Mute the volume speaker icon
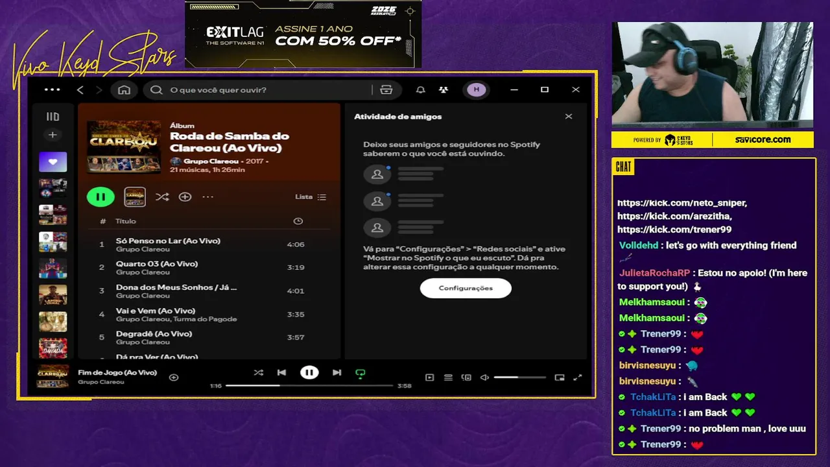Screen dimensions: 830x467 click(x=484, y=377)
